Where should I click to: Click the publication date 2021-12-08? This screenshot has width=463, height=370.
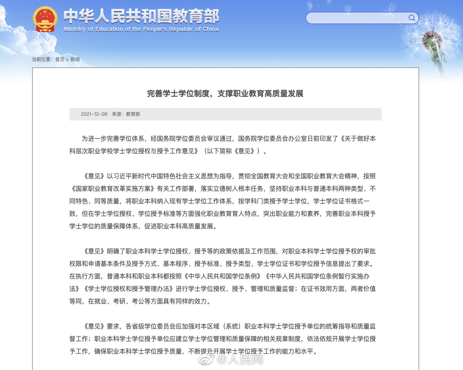click(x=94, y=114)
